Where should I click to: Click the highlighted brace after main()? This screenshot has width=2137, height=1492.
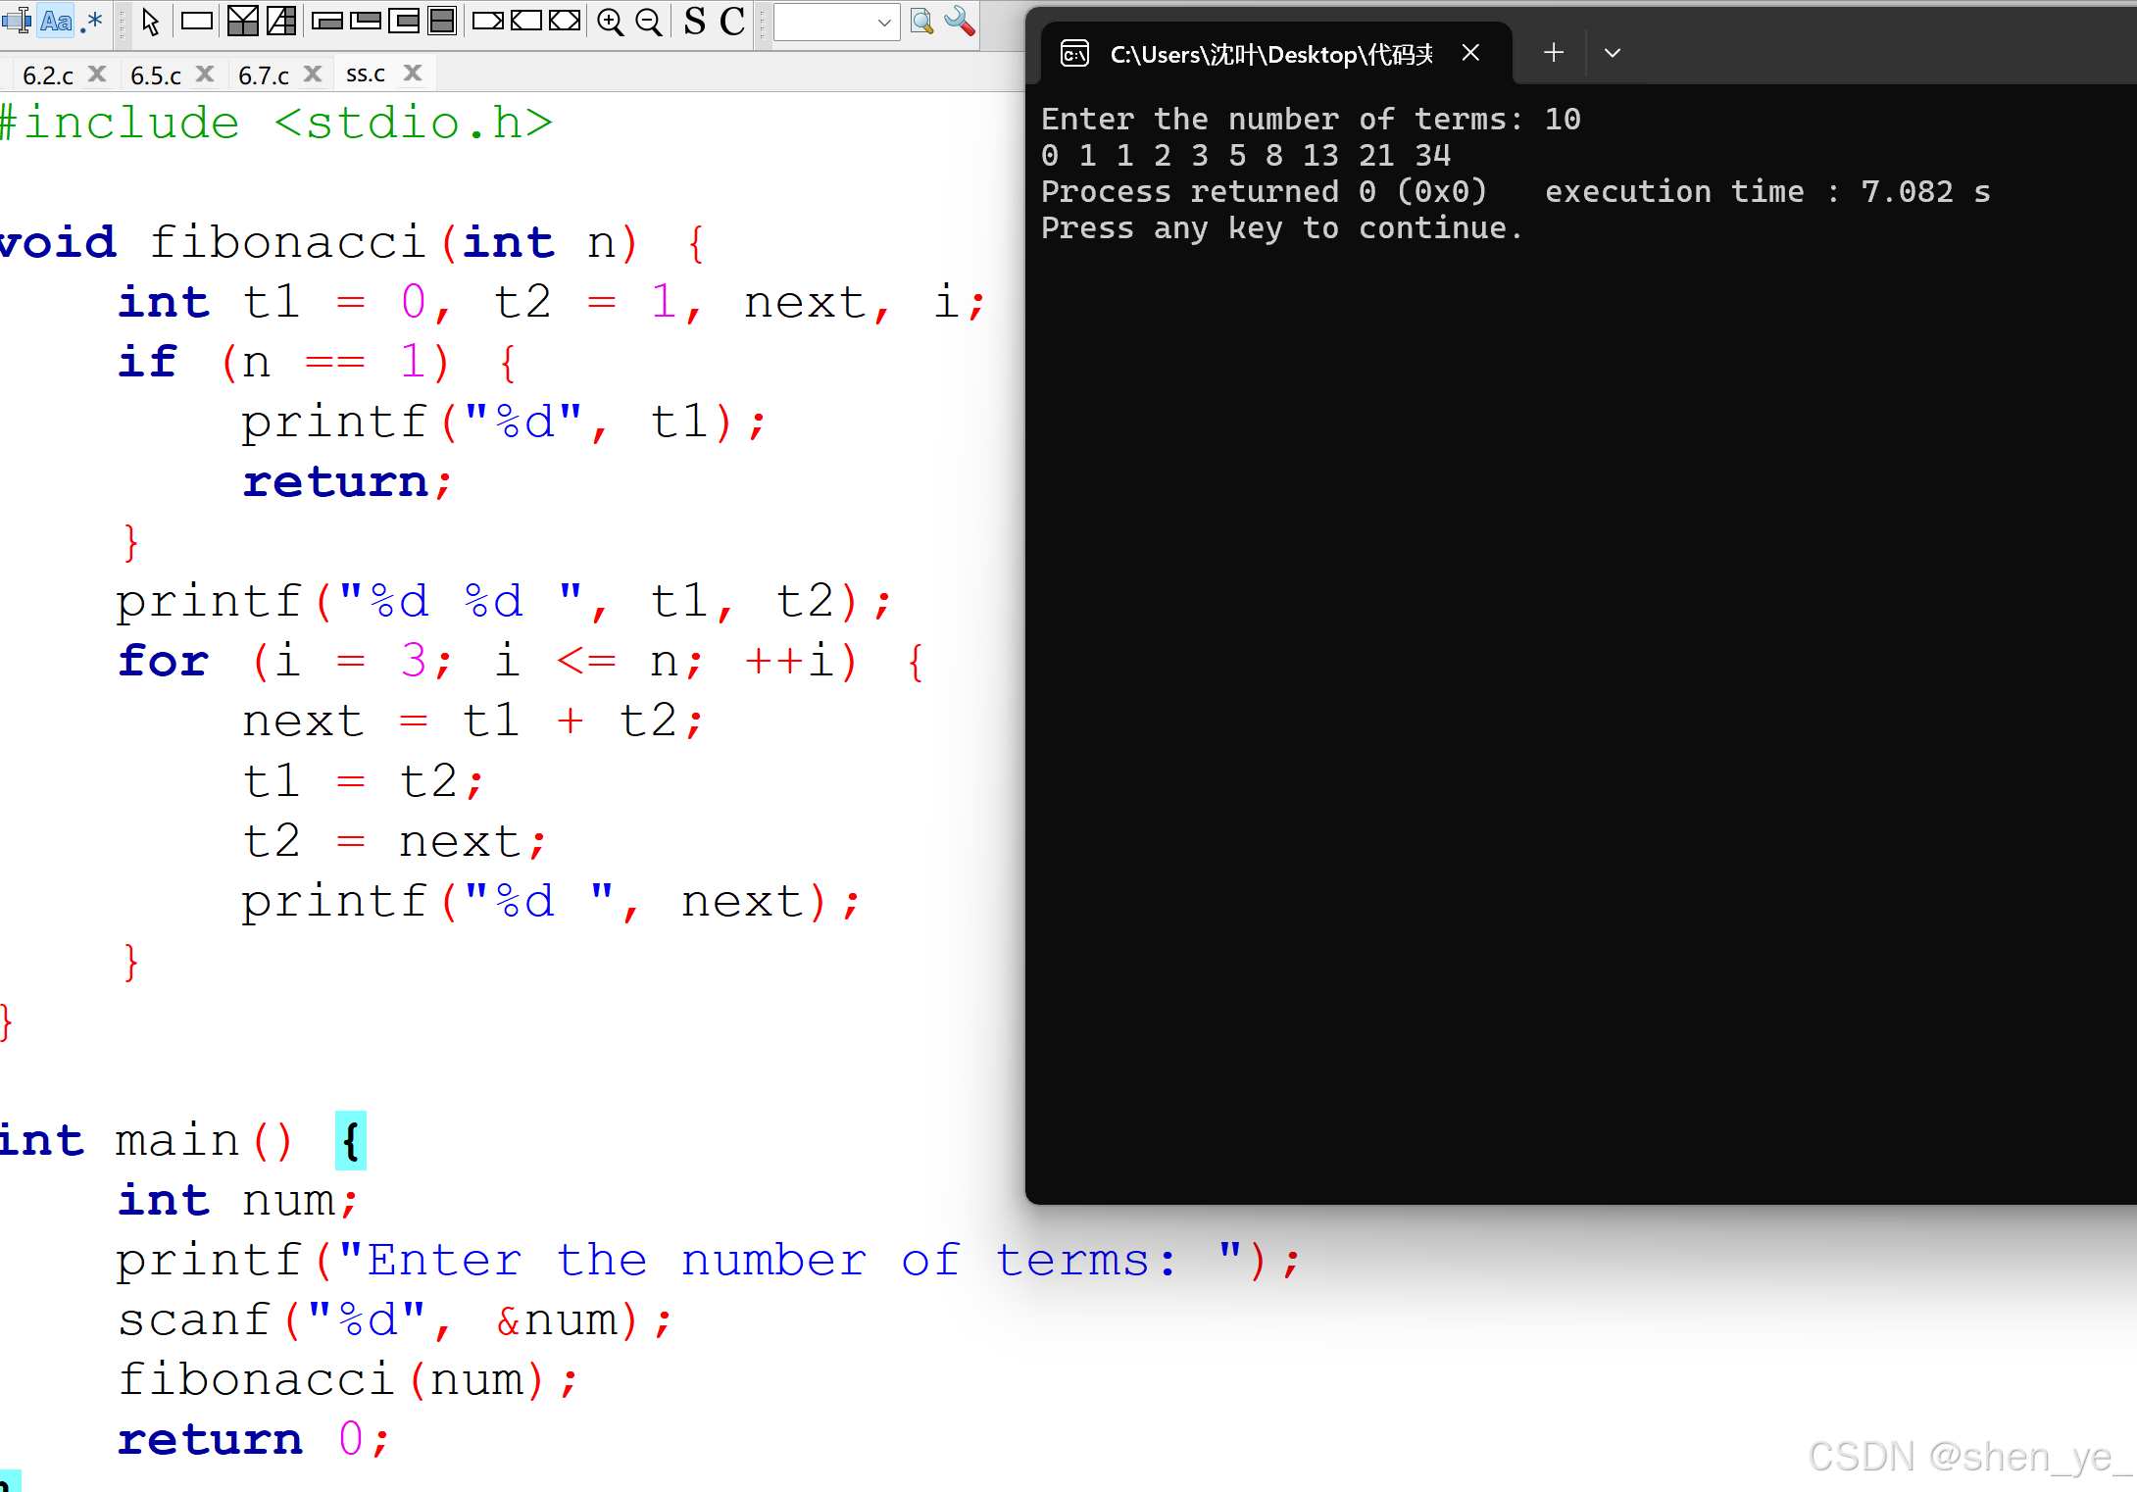pos(351,1140)
